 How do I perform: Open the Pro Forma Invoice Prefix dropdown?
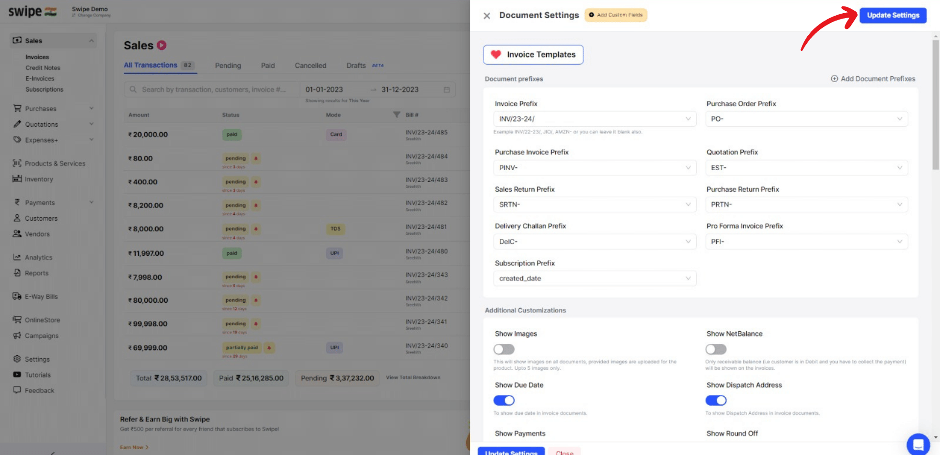[806, 242]
